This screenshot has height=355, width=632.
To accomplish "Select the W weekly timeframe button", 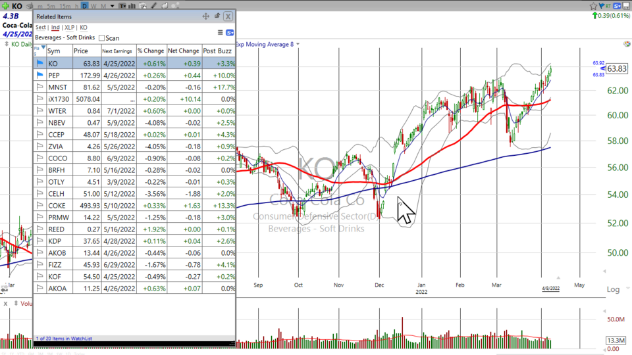I will [93, 6].
